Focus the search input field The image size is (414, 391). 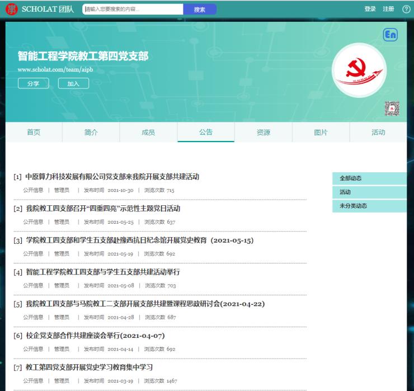pos(133,10)
